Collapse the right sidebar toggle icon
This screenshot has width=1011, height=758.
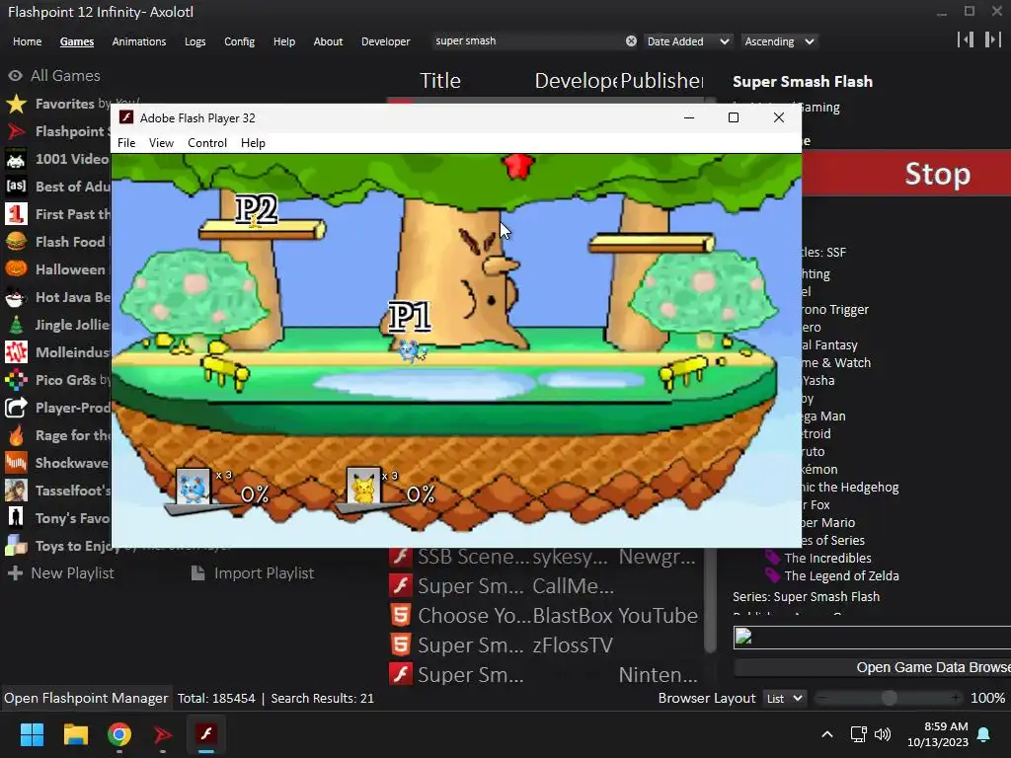(992, 39)
